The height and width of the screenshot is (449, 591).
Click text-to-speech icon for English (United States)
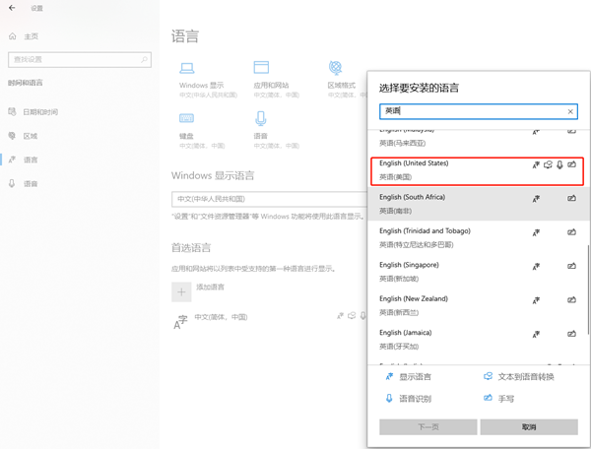pyautogui.click(x=548, y=164)
